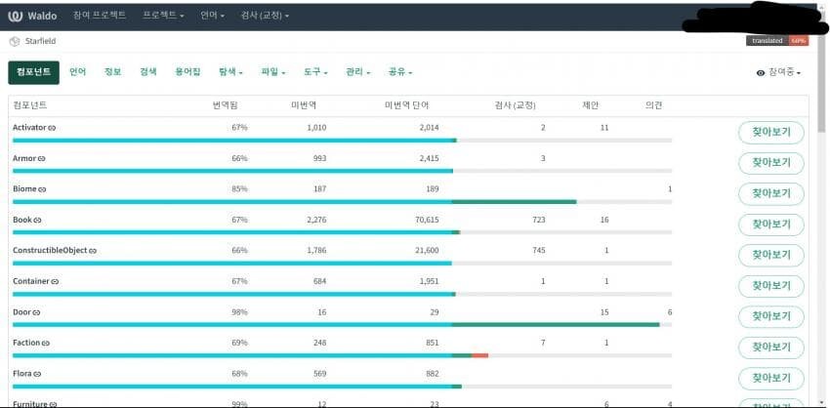Image resolution: width=830 pixels, height=408 pixels.
Task: Click 찾아보기 button for Book
Action: (x=771, y=224)
